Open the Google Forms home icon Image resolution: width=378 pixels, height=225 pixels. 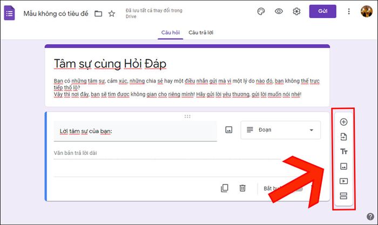9,13
